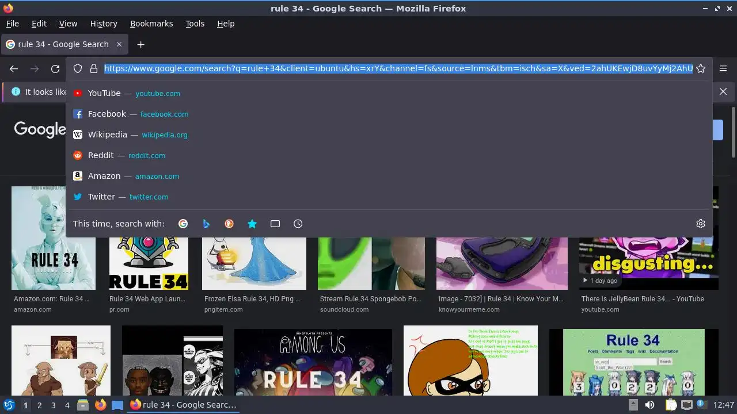737x414 pixels.
Task: Search in open tabs icon
Action: coord(275,224)
